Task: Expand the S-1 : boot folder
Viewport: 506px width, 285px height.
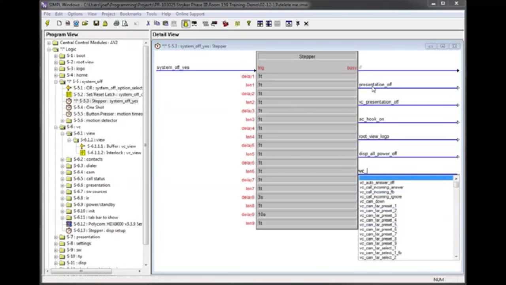Action: (56, 56)
